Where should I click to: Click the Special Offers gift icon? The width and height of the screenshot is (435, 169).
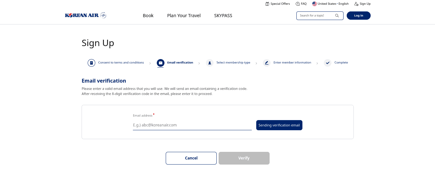267,4
